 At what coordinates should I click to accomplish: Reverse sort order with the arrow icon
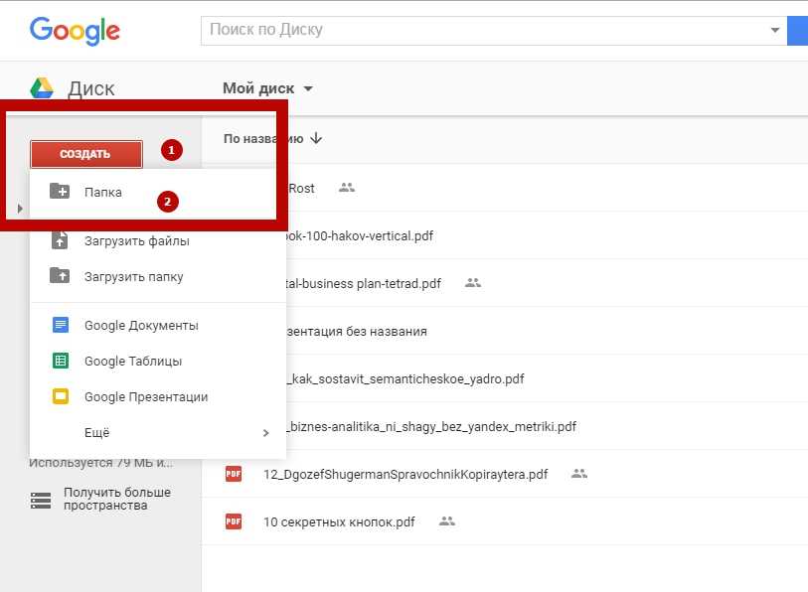coord(316,138)
